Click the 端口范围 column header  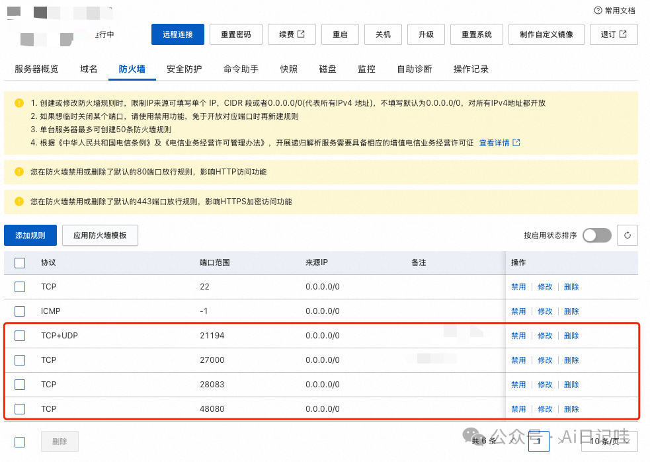pos(215,262)
